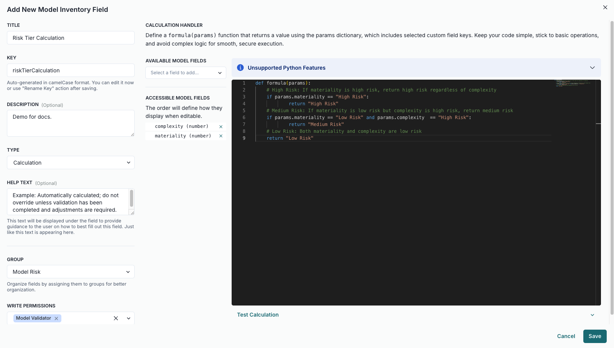This screenshot has height=348, width=614.
Task: Open the Type dropdown showing Calculation
Action: 71,163
